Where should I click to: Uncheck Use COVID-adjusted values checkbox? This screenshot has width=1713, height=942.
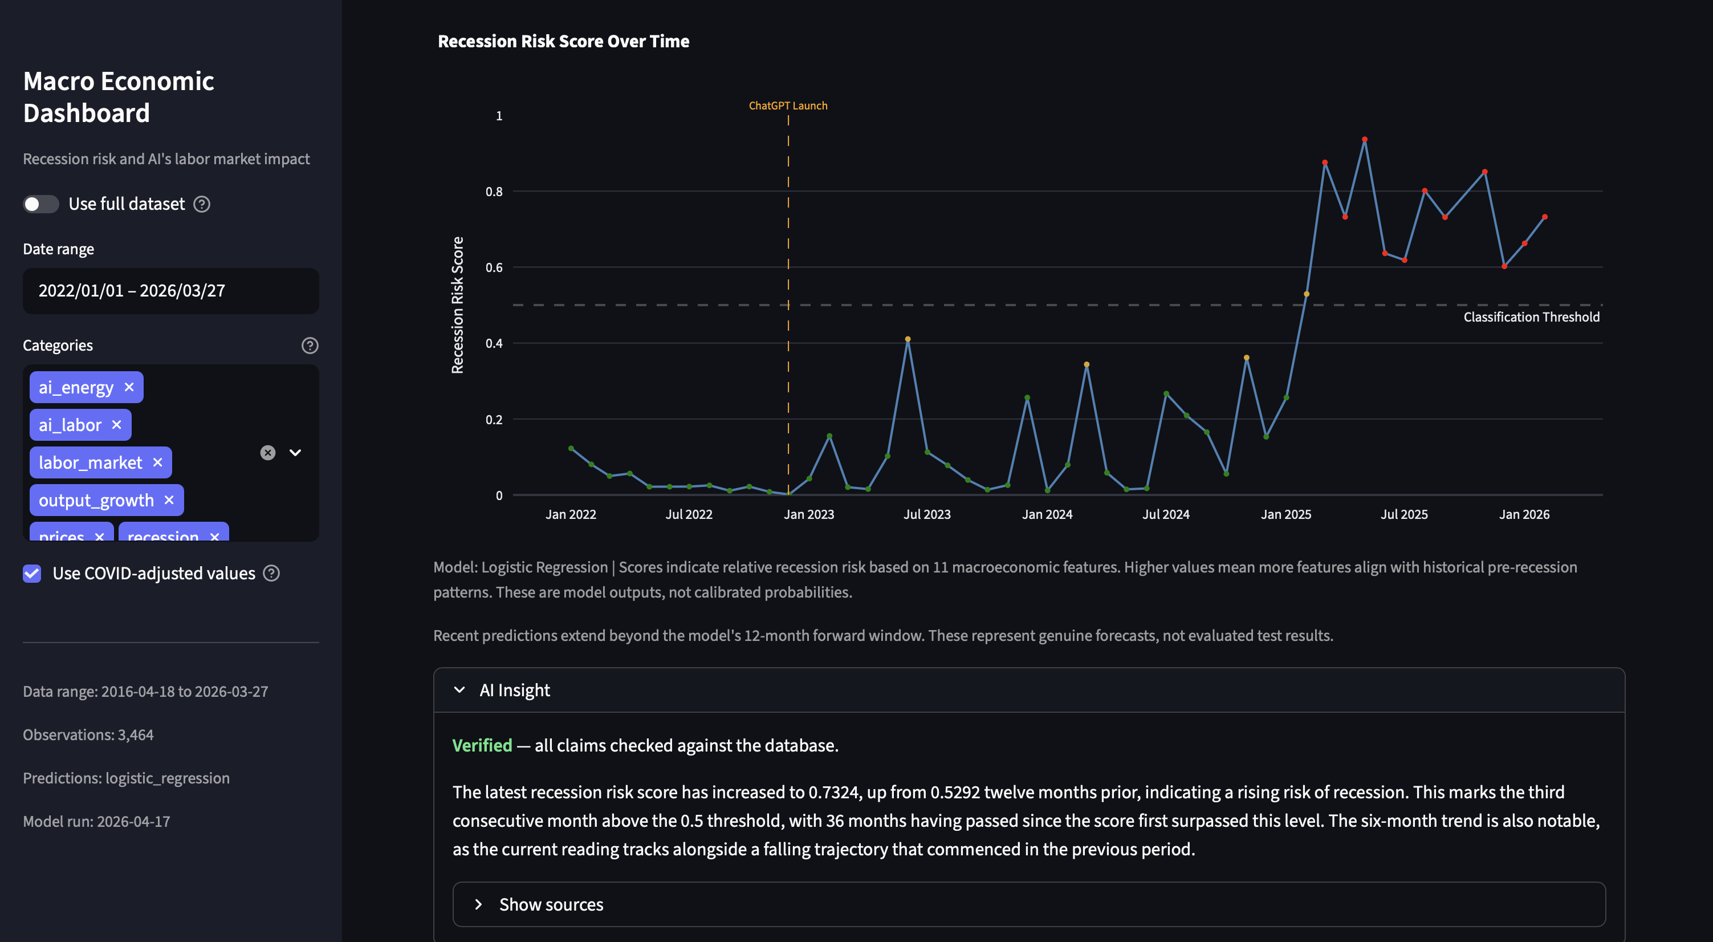point(32,574)
